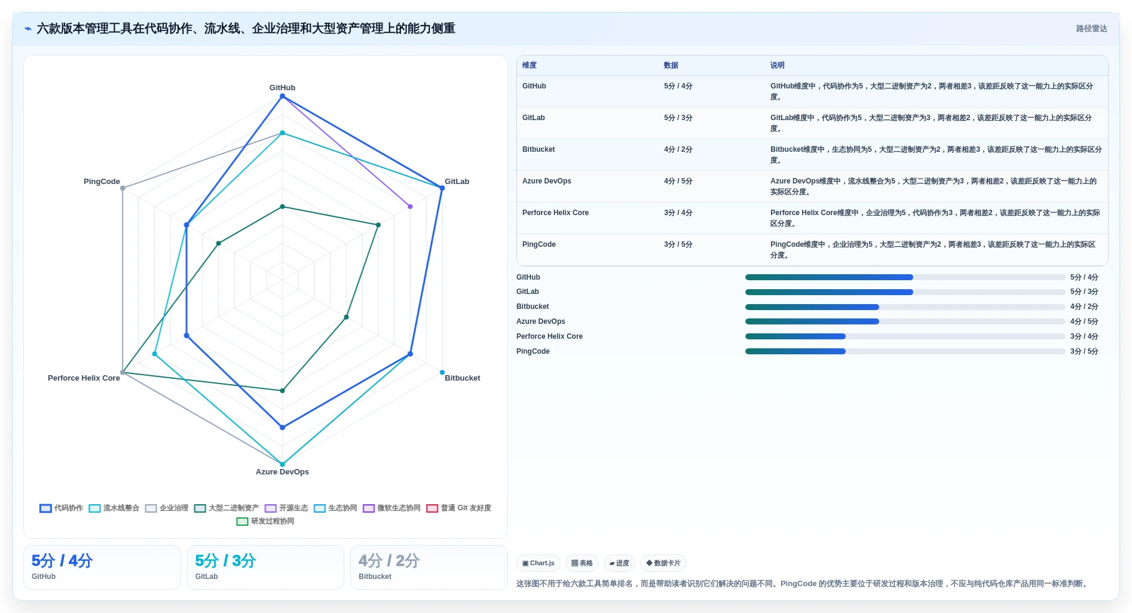
Task: Hide the 企业治理 dataset via legend
Action: click(166, 508)
